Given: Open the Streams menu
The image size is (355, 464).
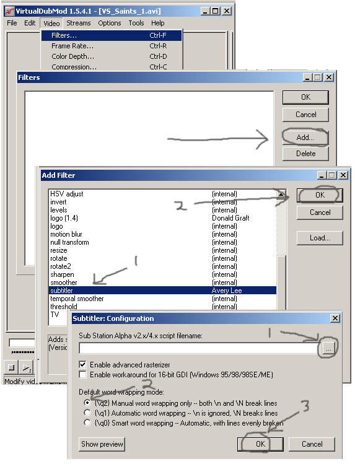Looking at the screenshot, I should pos(79,23).
